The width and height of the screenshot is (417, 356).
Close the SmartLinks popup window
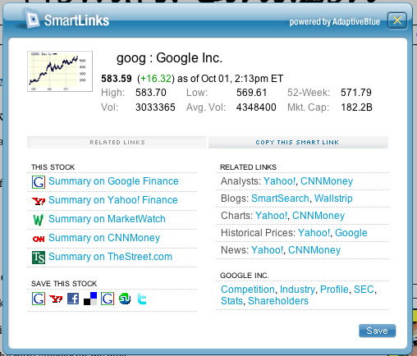pyautogui.click(x=397, y=21)
